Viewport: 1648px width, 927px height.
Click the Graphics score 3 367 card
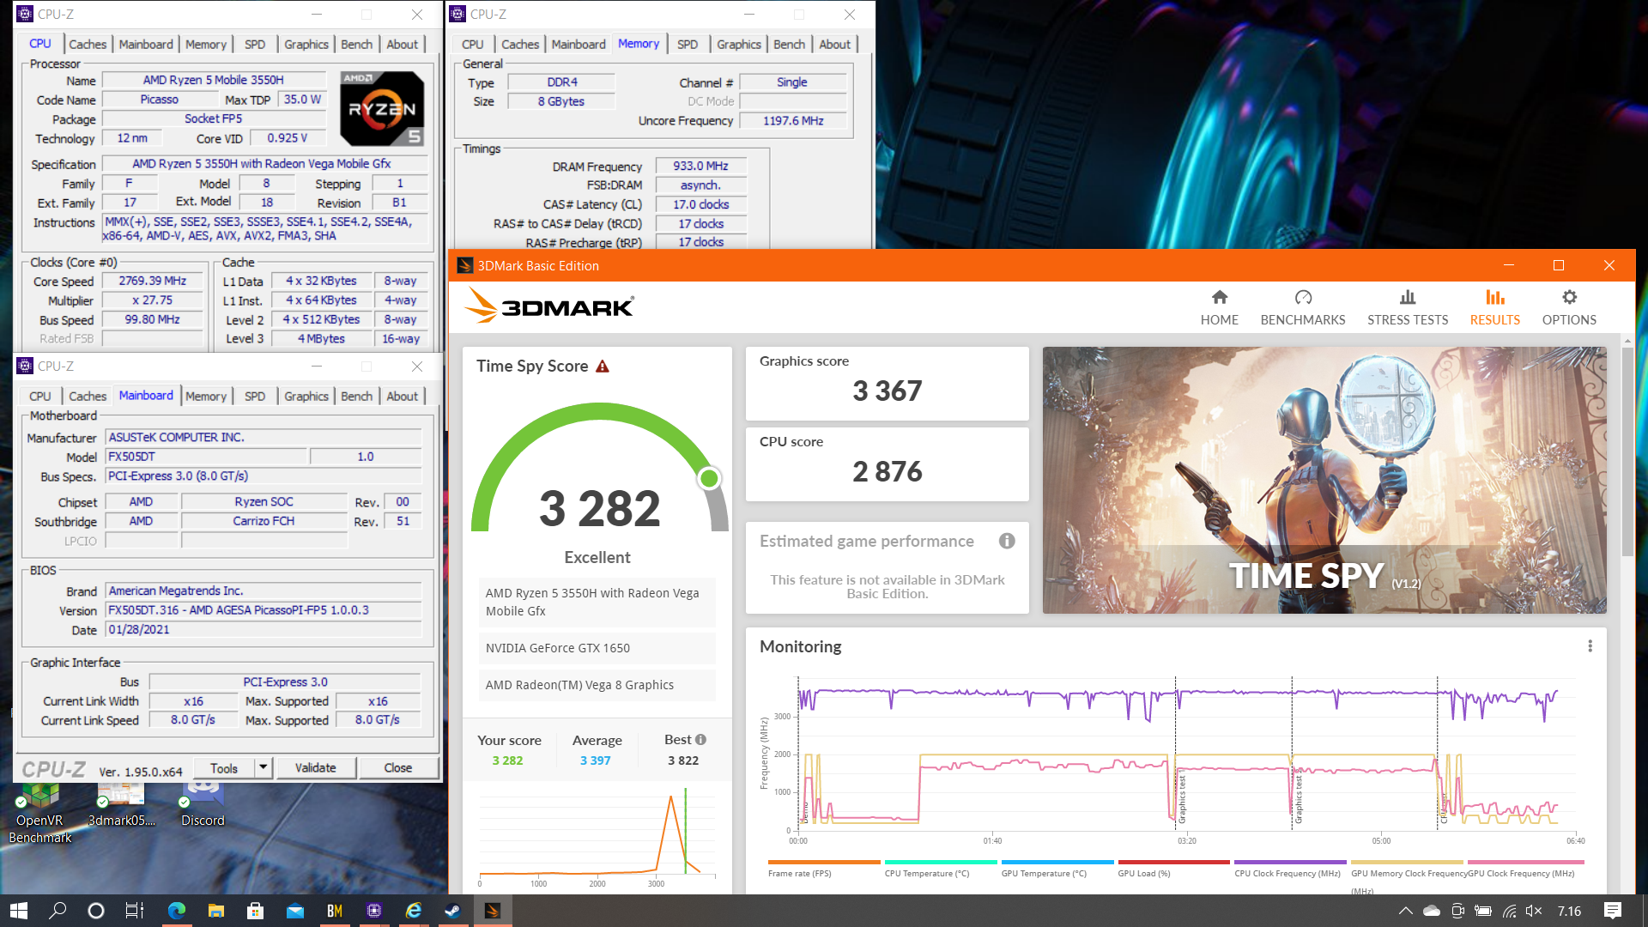(887, 383)
